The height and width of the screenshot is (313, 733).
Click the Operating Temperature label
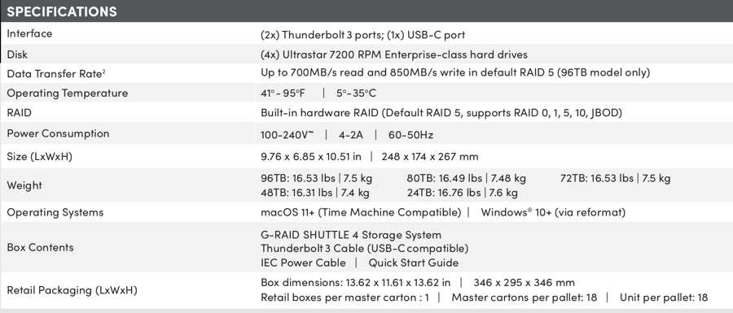[x=68, y=93]
